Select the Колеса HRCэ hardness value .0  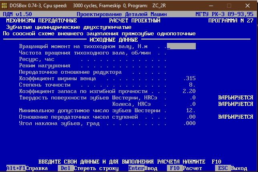(193, 104)
